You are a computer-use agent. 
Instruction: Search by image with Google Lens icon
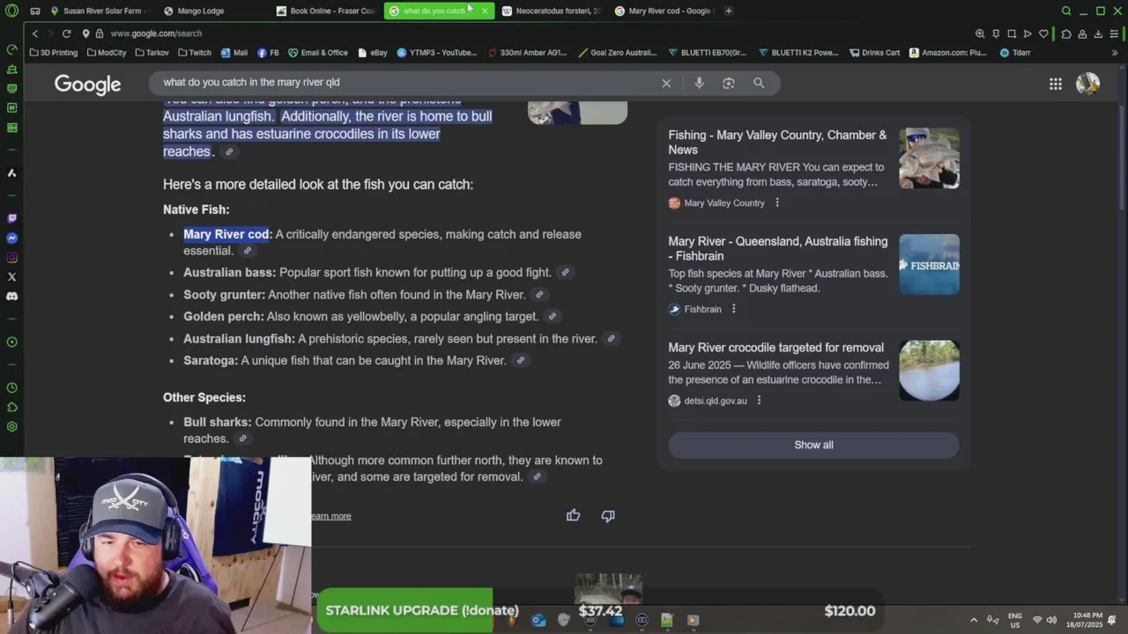[x=728, y=83]
